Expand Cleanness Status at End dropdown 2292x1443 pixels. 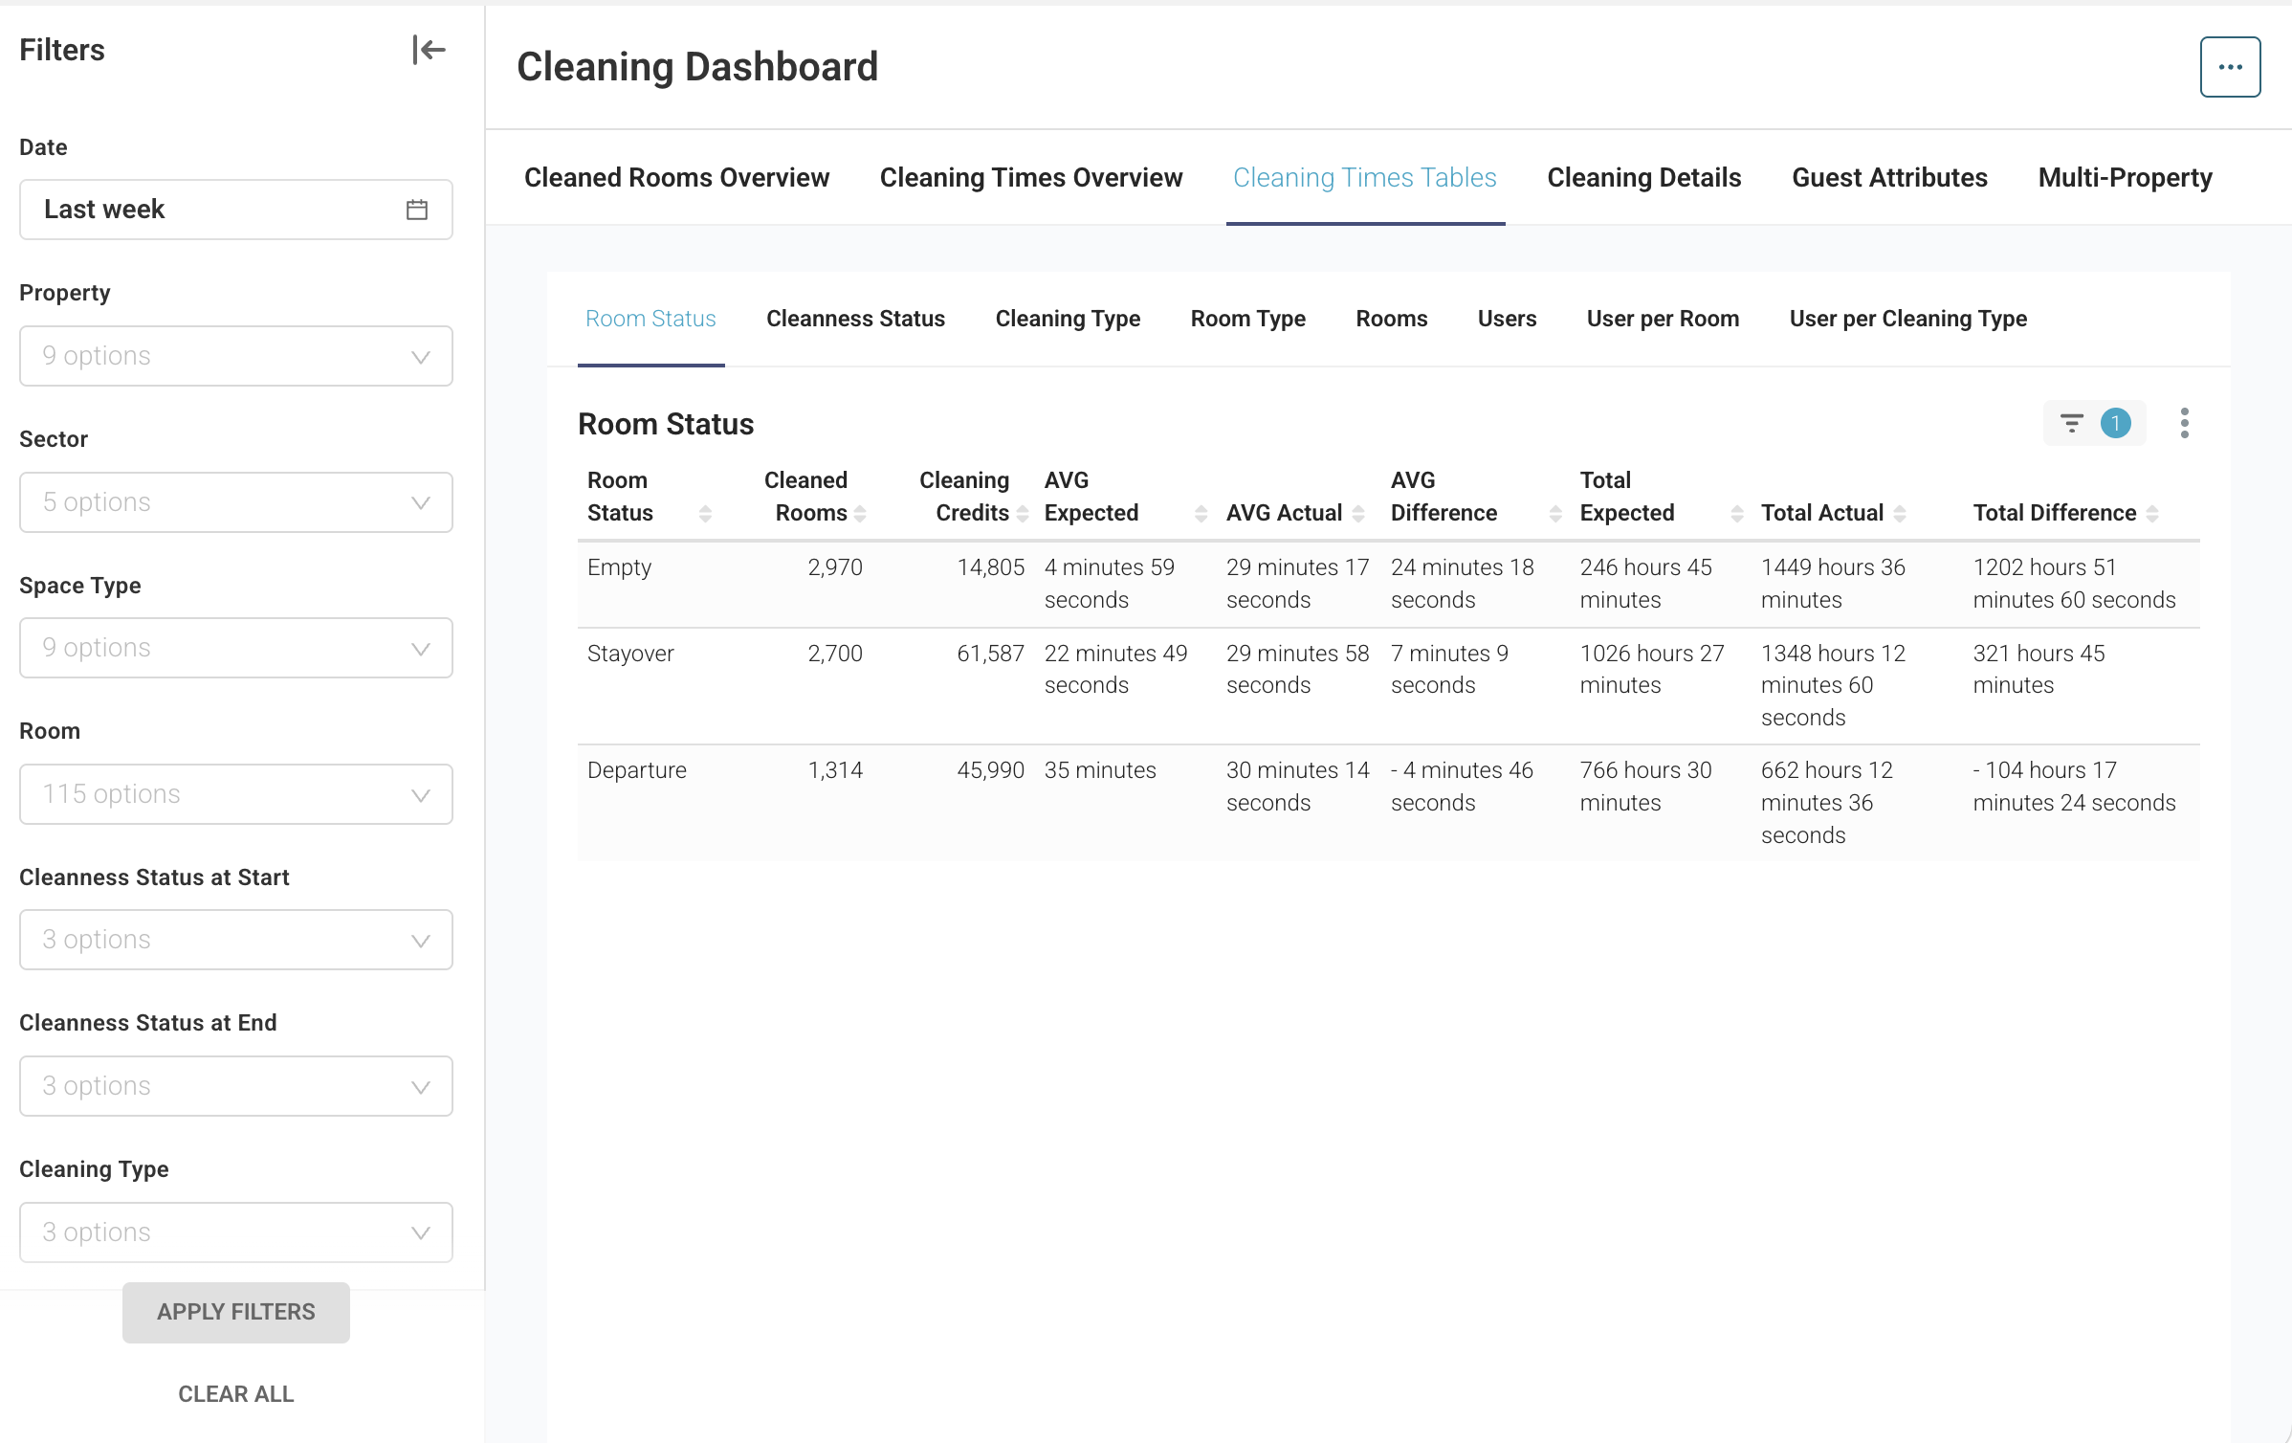pos(236,1086)
